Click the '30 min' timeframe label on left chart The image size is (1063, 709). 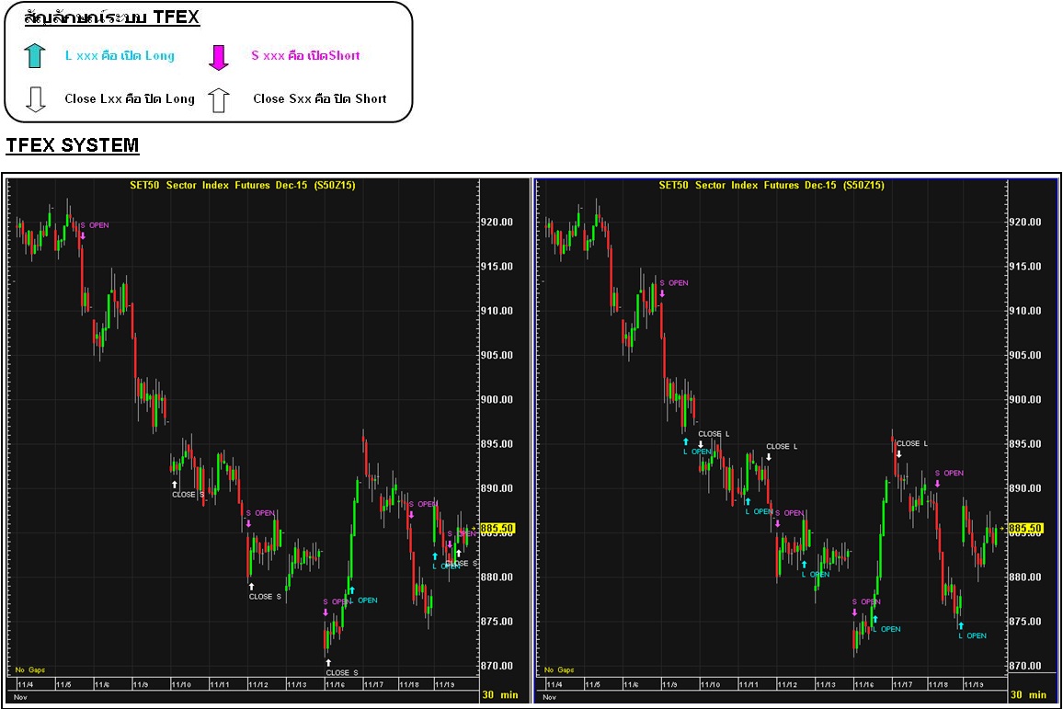click(500, 695)
